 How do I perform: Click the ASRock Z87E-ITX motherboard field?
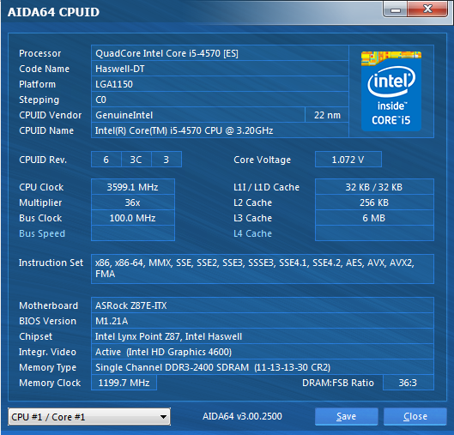tap(263, 305)
